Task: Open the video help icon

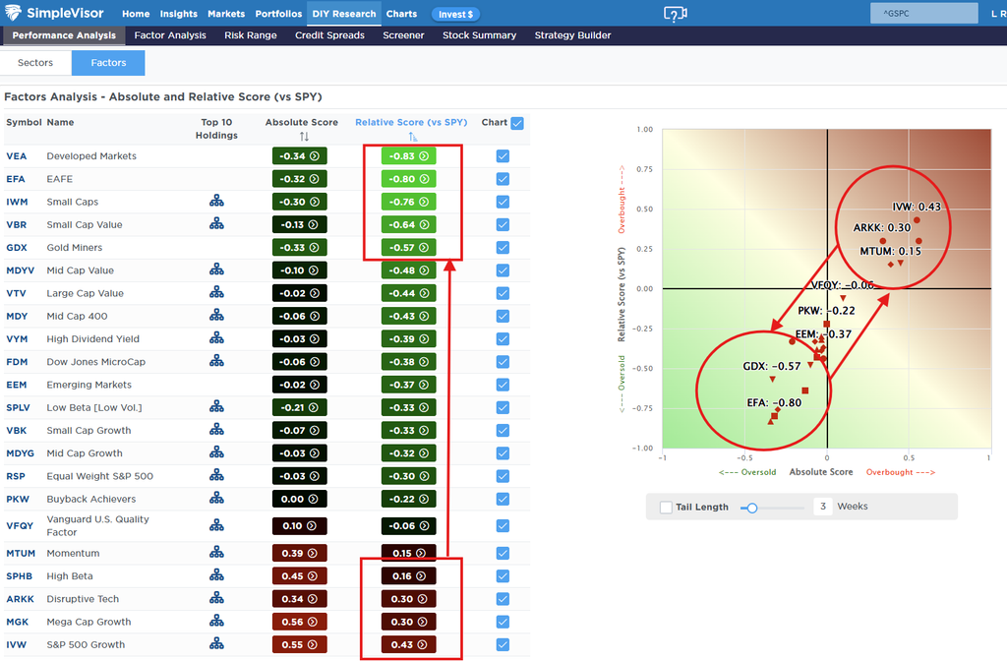Action: coord(675,14)
